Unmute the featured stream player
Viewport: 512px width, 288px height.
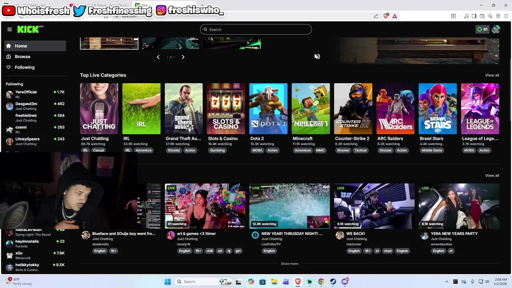click(317, 56)
